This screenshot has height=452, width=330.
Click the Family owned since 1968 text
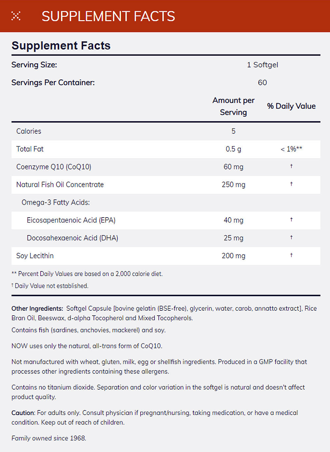[49, 438]
